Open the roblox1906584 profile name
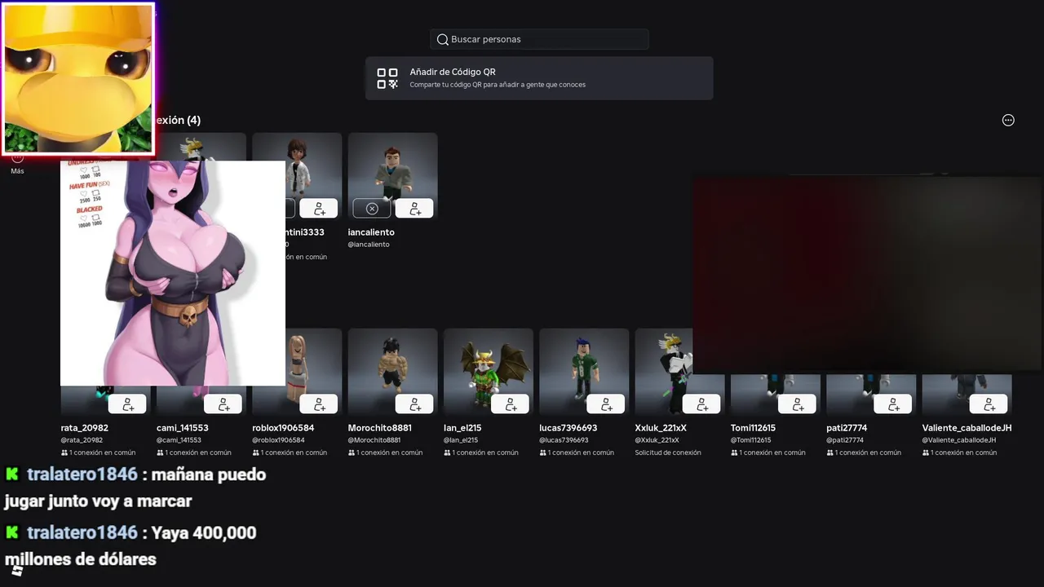The height and width of the screenshot is (587, 1044). 283,428
